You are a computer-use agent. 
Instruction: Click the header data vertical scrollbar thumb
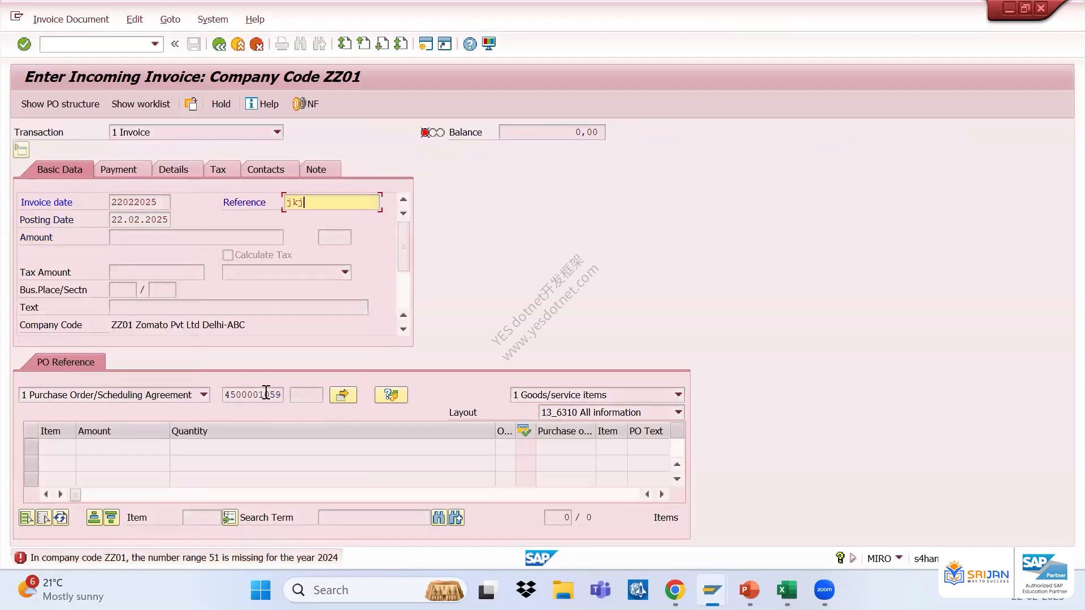pyautogui.click(x=403, y=247)
